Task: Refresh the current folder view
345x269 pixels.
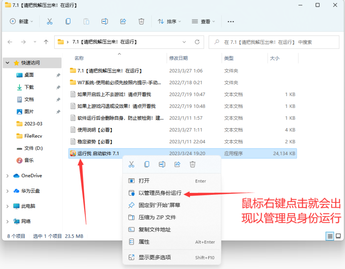Action: (x=197, y=42)
